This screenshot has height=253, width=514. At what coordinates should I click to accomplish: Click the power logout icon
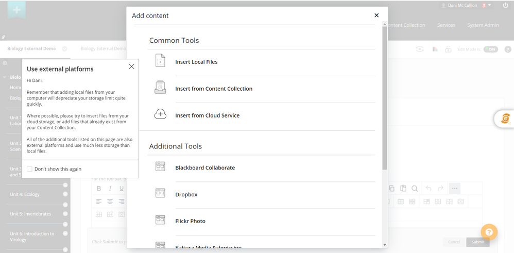pyautogui.click(x=505, y=5)
